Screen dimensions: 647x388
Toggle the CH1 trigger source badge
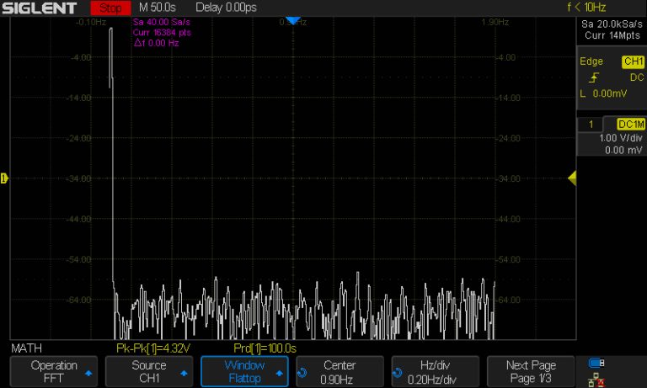click(x=632, y=61)
